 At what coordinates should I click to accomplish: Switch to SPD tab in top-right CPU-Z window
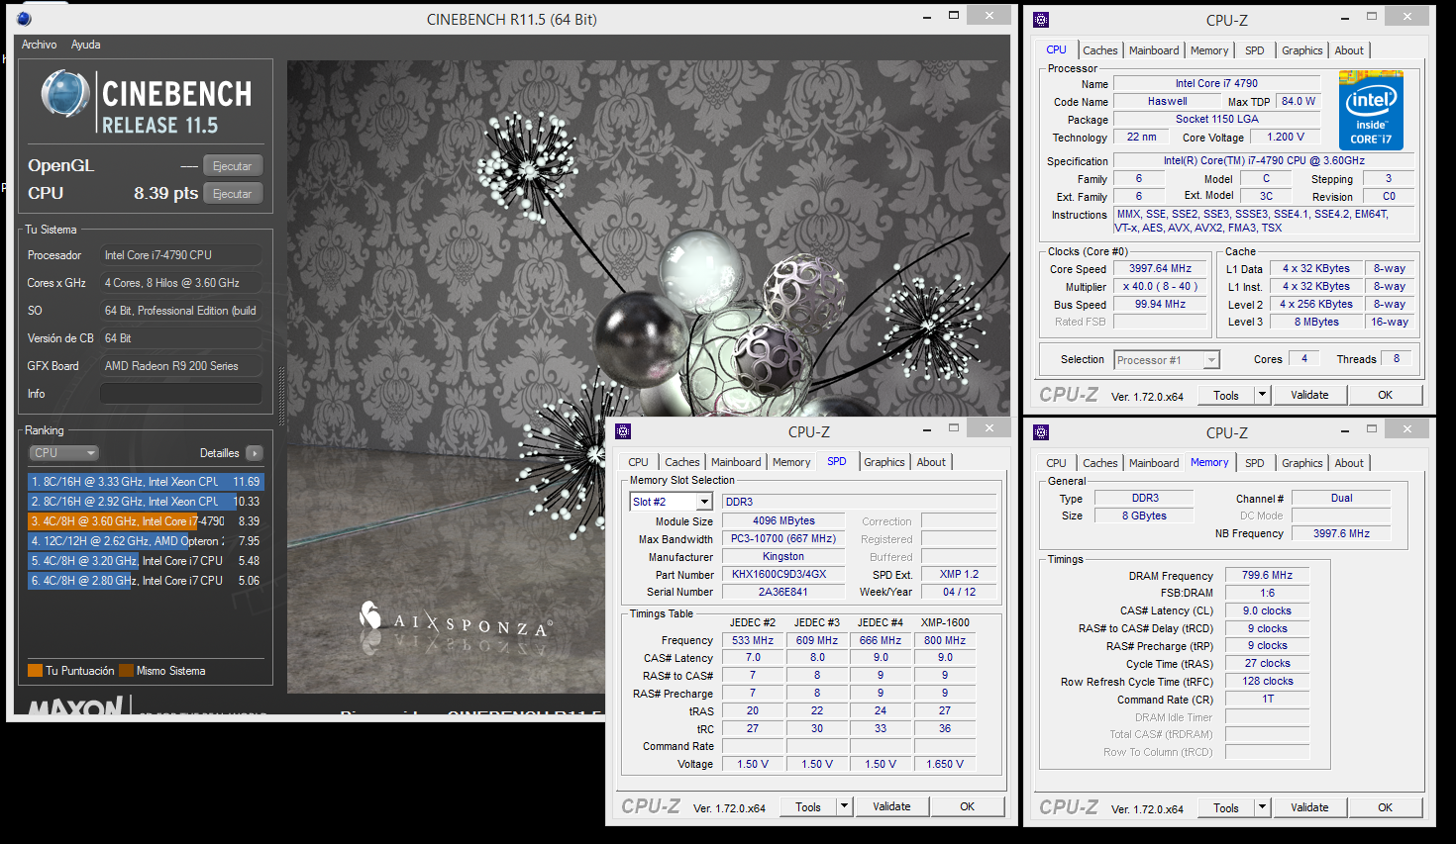pos(1255,50)
